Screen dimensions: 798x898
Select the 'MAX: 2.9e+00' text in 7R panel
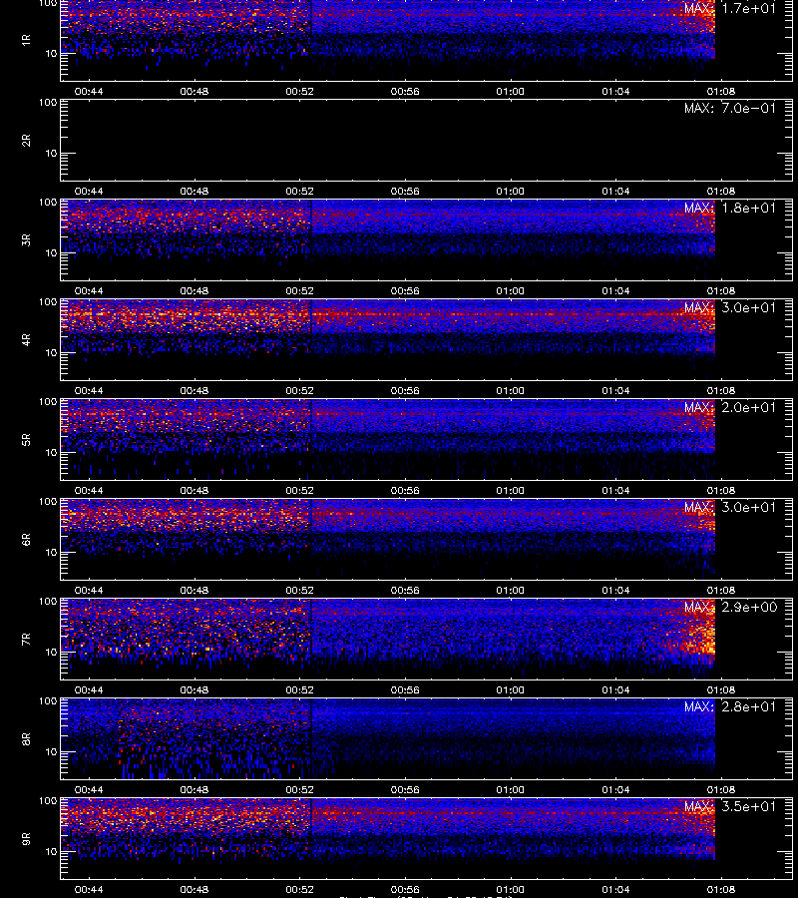tap(730, 607)
